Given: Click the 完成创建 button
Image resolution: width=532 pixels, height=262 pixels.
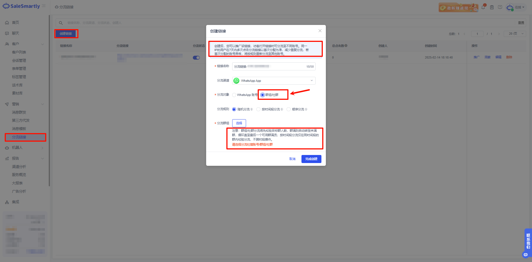Looking at the screenshot, I should 311,159.
